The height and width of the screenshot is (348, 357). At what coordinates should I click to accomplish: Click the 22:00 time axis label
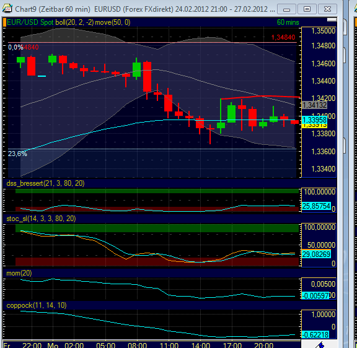[32, 345]
